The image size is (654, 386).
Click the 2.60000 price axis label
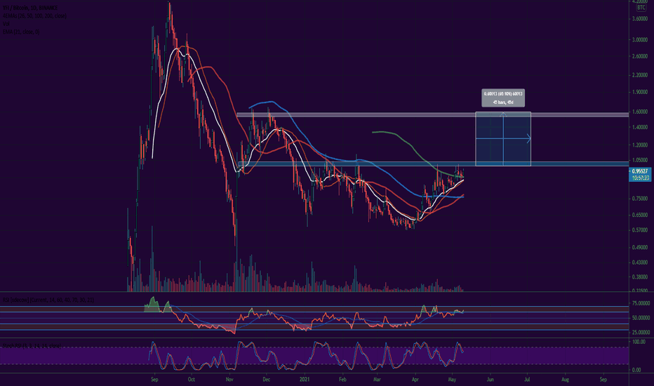640,56
